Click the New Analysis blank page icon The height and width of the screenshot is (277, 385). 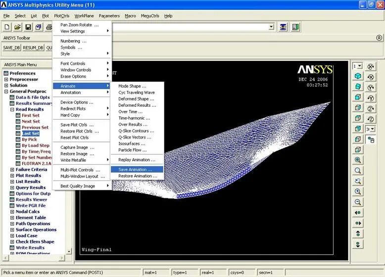click(x=7, y=27)
